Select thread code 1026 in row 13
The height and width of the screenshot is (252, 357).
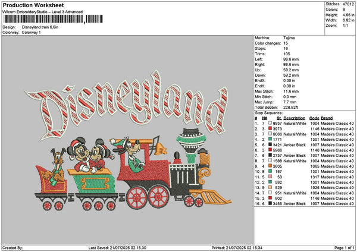pyautogui.click(x=315, y=188)
